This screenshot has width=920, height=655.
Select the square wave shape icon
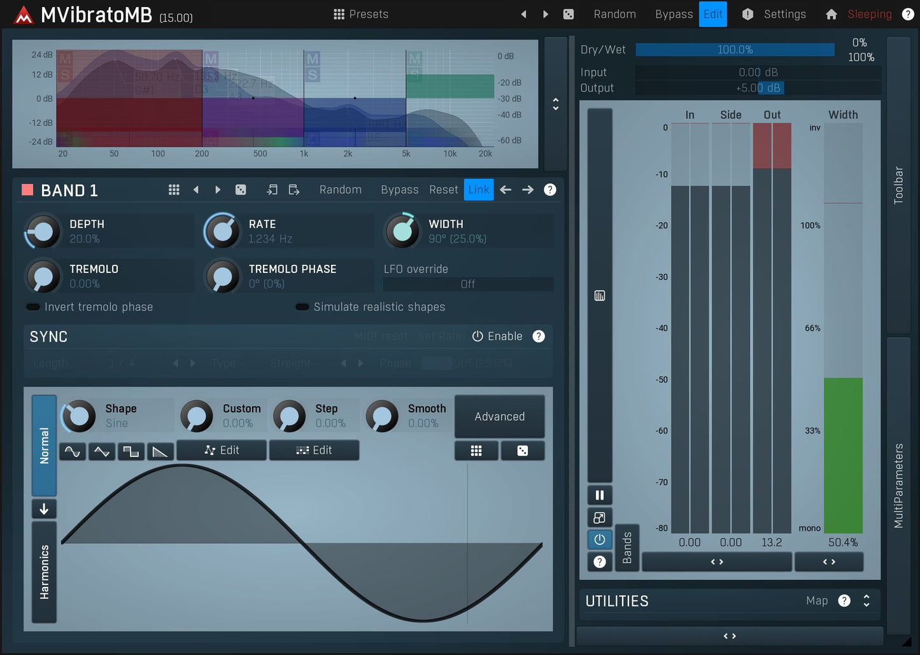pyautogui.click(x=131, y=451)
